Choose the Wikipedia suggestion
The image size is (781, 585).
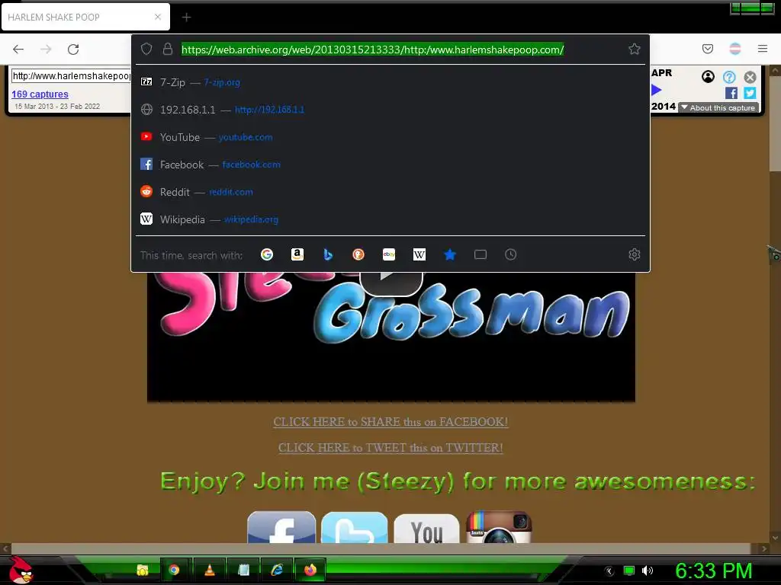(x=390, y=219)
